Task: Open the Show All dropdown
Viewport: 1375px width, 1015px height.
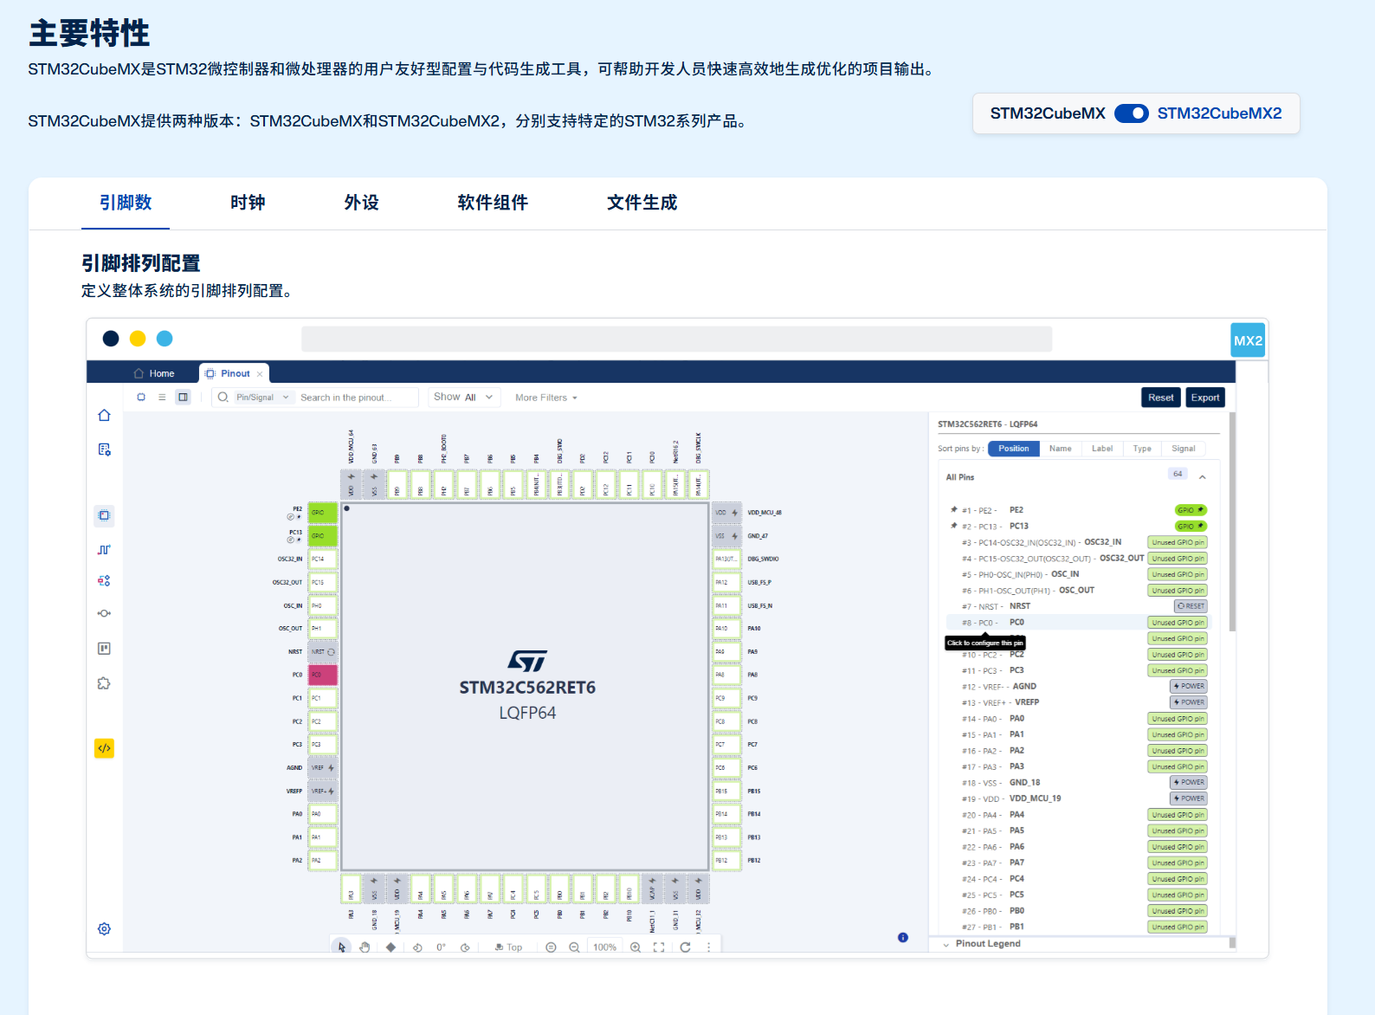Action: tap(463, 397)
